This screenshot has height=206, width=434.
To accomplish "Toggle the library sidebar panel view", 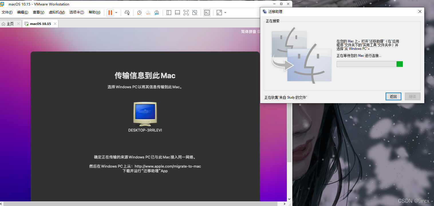I will (x=169, y=13).
